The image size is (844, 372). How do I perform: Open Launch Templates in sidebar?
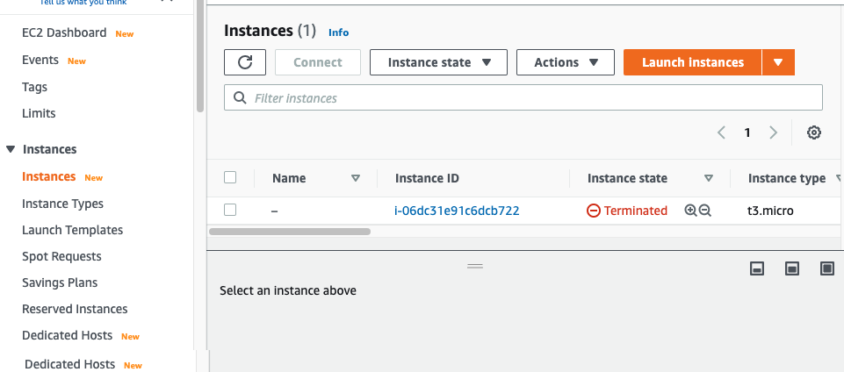pyautogui.click(x=72, y=230)
